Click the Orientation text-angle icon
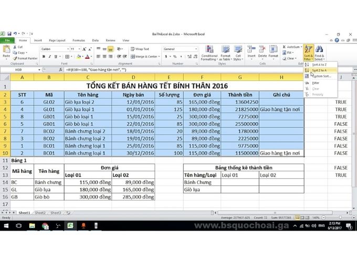Viewport: 357px width, 262px height. pos(119,49)
